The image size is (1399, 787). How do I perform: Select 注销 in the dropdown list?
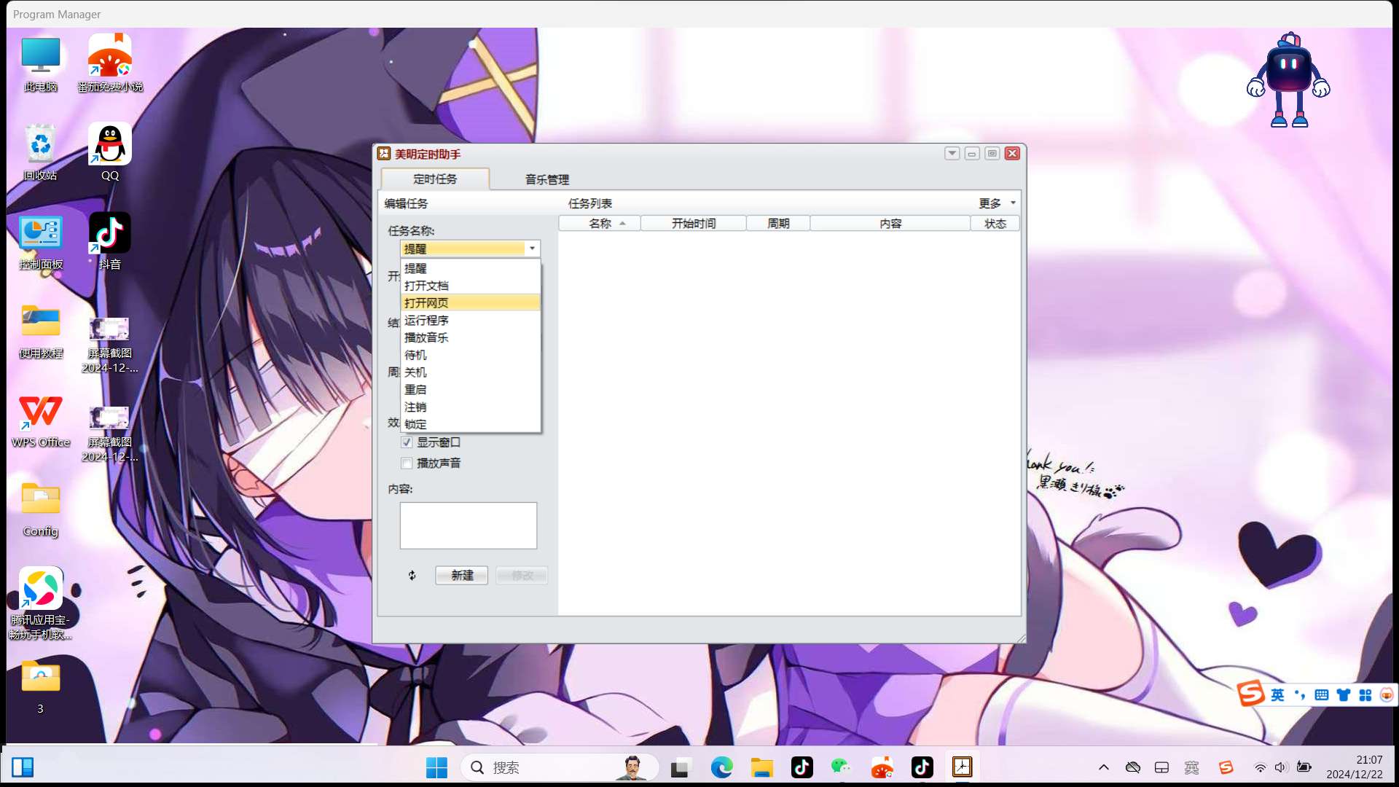(471, 407)
